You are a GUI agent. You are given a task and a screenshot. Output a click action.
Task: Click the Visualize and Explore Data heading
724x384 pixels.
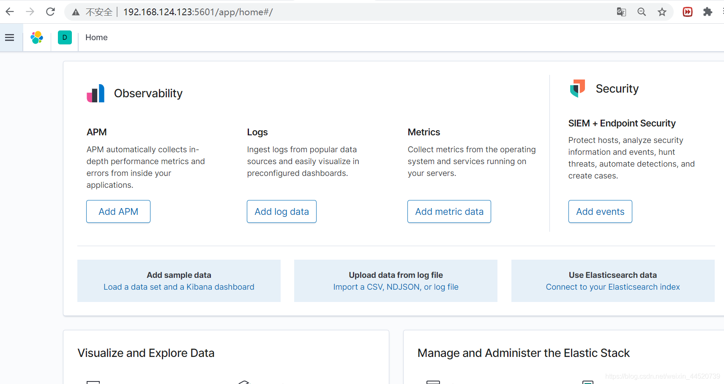click(x=146, y=353)
